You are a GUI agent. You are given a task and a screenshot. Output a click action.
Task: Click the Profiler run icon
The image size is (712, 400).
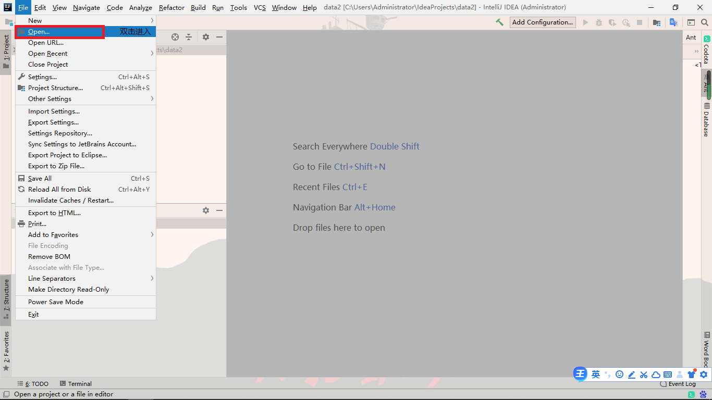pos(626,22)
